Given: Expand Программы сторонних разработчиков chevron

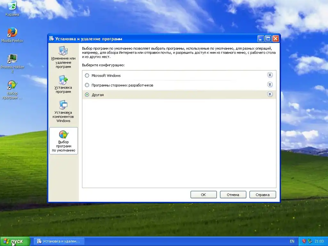Looking at the screenshot, I should 270,85.
